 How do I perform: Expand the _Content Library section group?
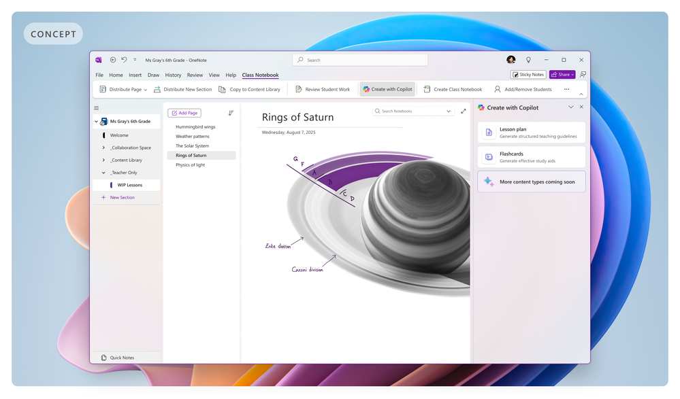tap(103, 160)
